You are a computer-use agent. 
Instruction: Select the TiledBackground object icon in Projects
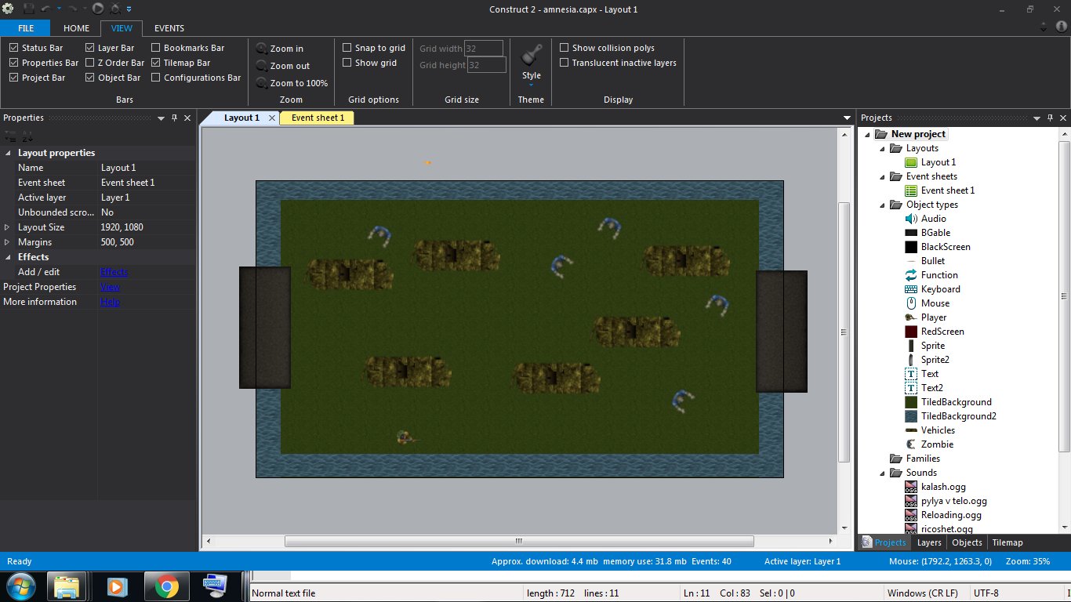click(911, 402)
